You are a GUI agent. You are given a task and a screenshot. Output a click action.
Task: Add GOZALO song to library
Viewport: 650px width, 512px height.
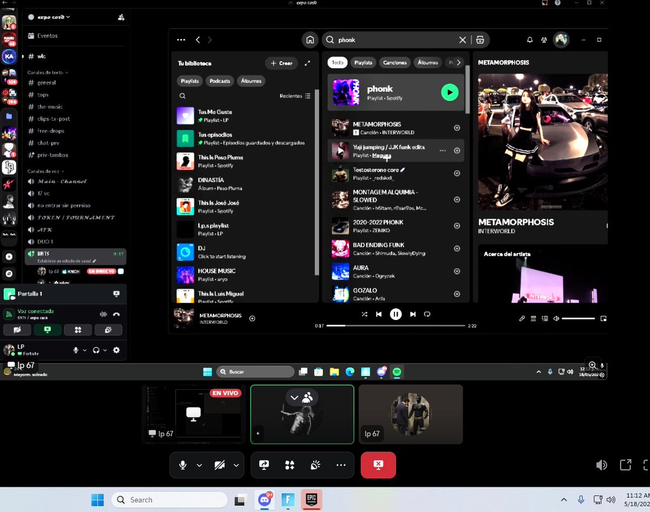point(457,294)
